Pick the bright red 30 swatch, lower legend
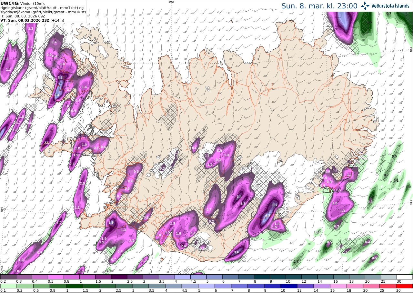Image resolution: width=413 pixels, height=293 pixels. click(x=405, y=286)
